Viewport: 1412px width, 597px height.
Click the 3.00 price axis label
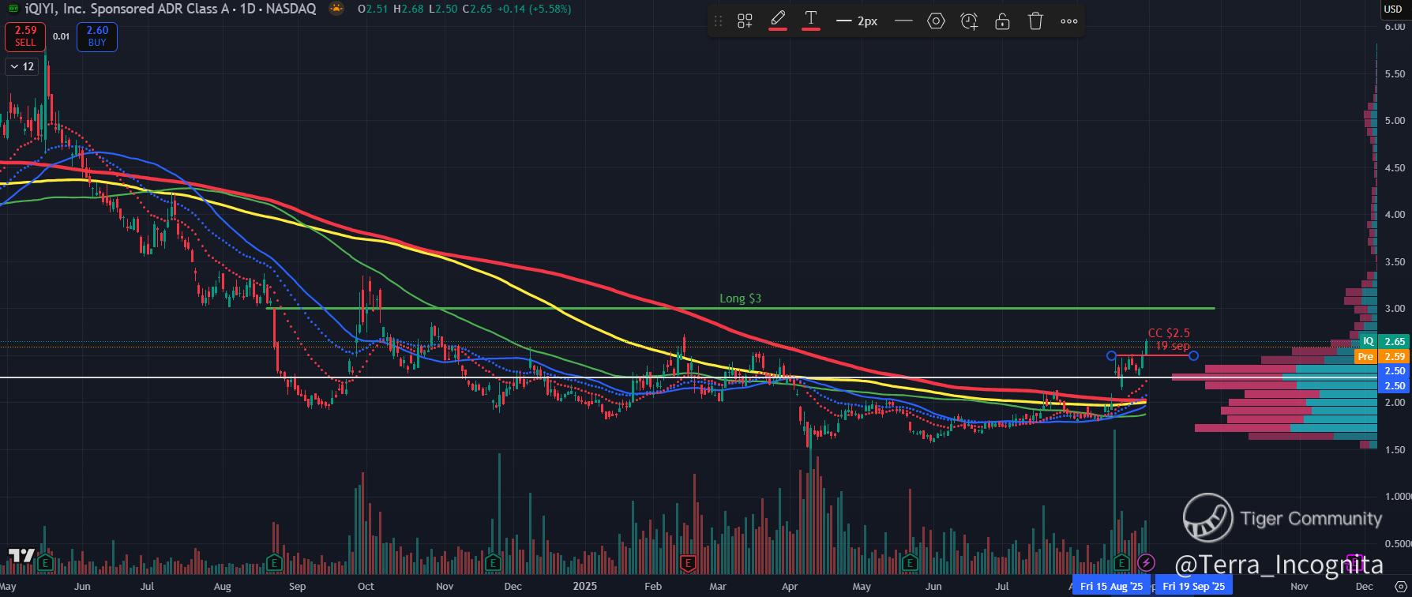pyautogui.click(x=1395, y=309)
